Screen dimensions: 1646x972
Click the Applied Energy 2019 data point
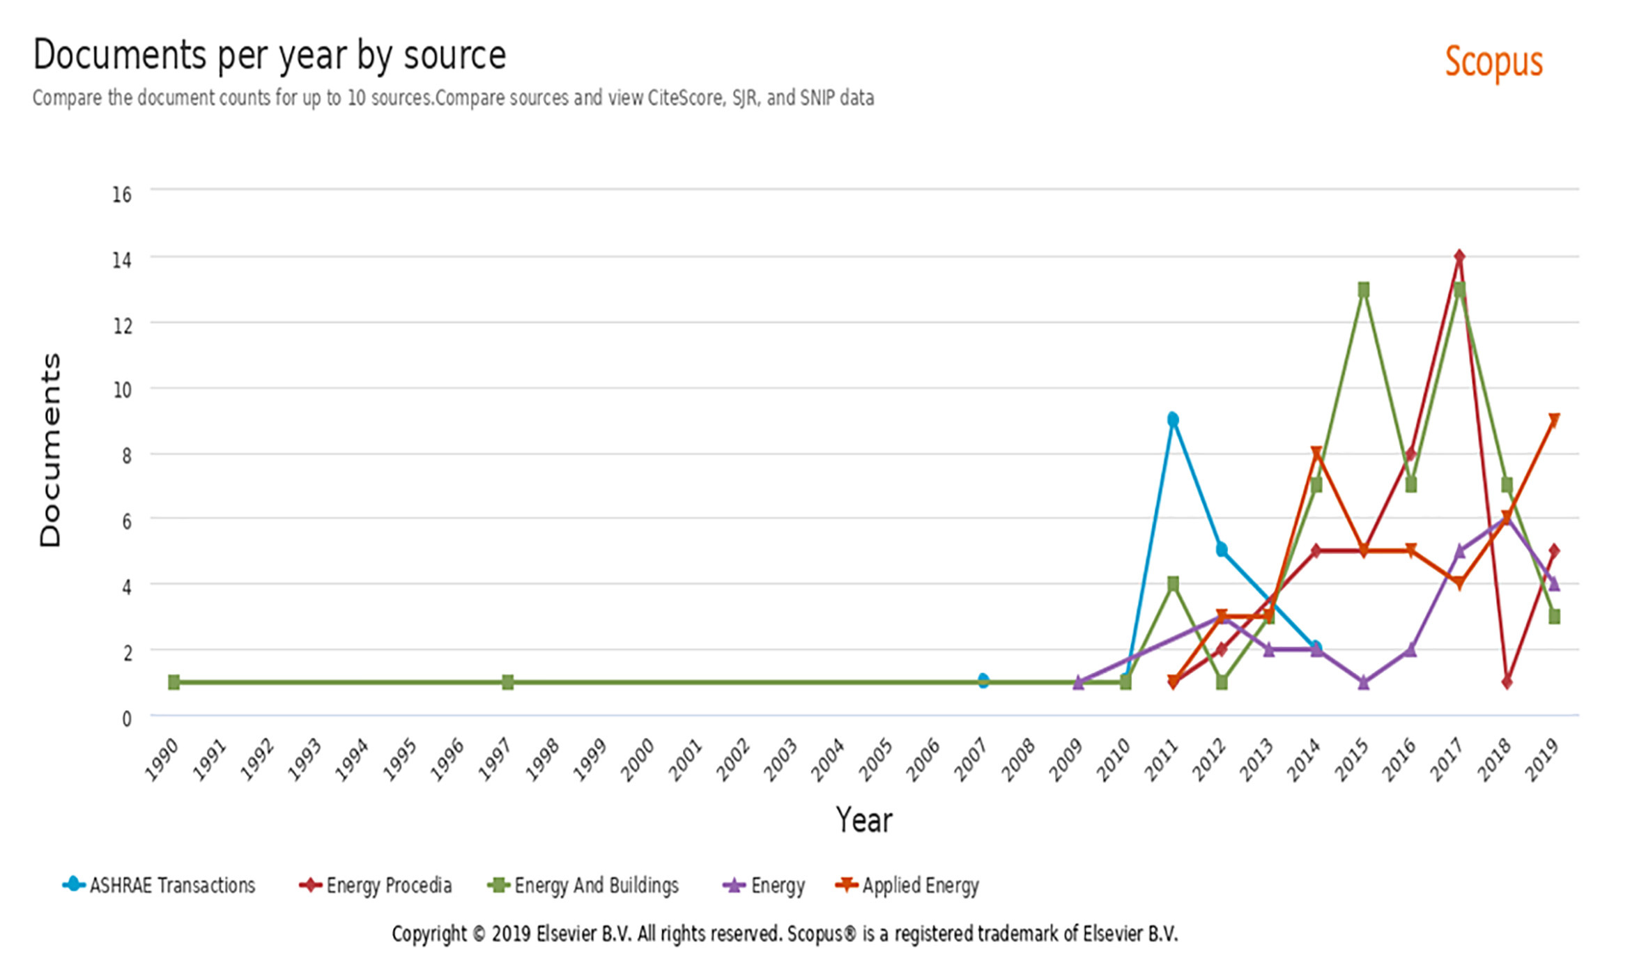coord(1554,420)
